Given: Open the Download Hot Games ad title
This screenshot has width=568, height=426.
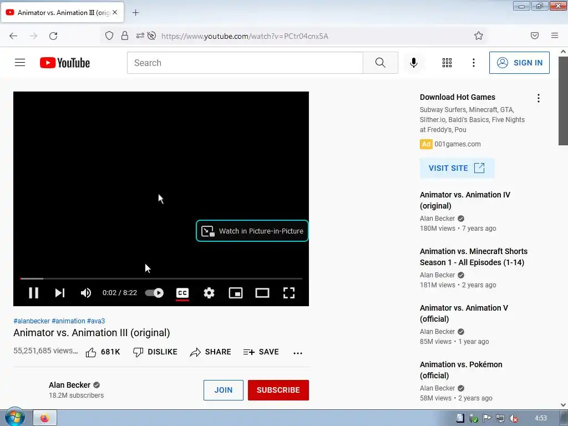Looking at the screenshot, I should point(458,97).
